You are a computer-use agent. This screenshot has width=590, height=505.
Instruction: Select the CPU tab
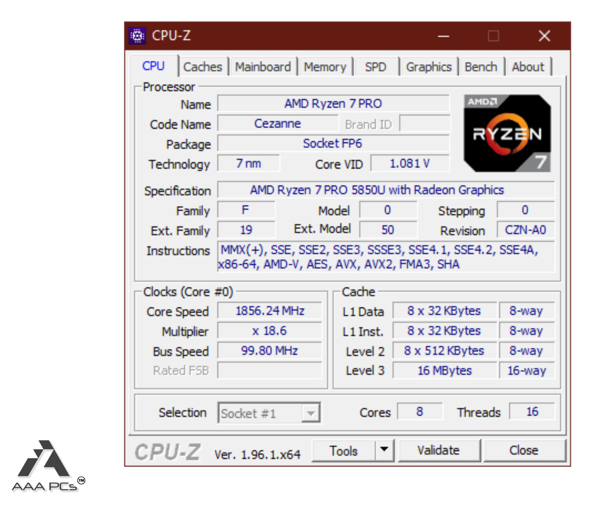pyautogui.click(x=153, y=66)
